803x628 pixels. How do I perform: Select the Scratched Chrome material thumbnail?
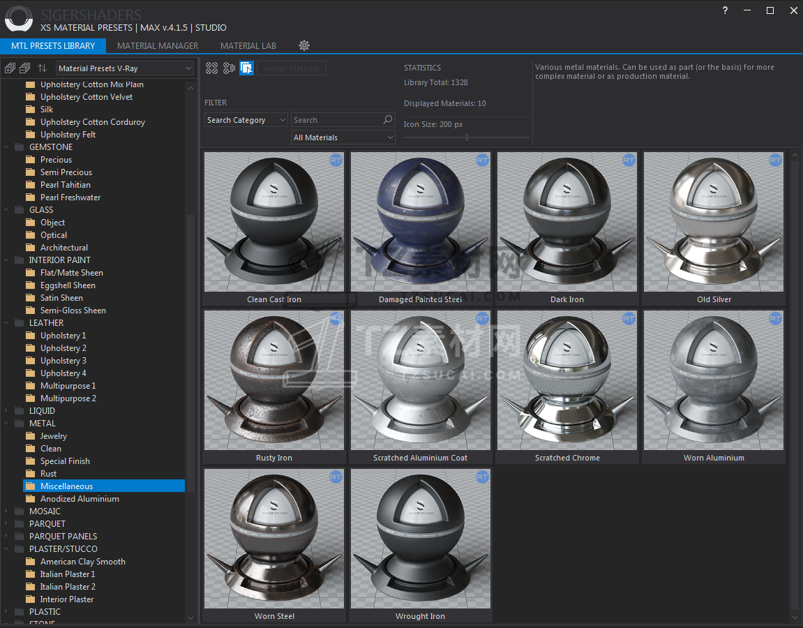[567, 380]
